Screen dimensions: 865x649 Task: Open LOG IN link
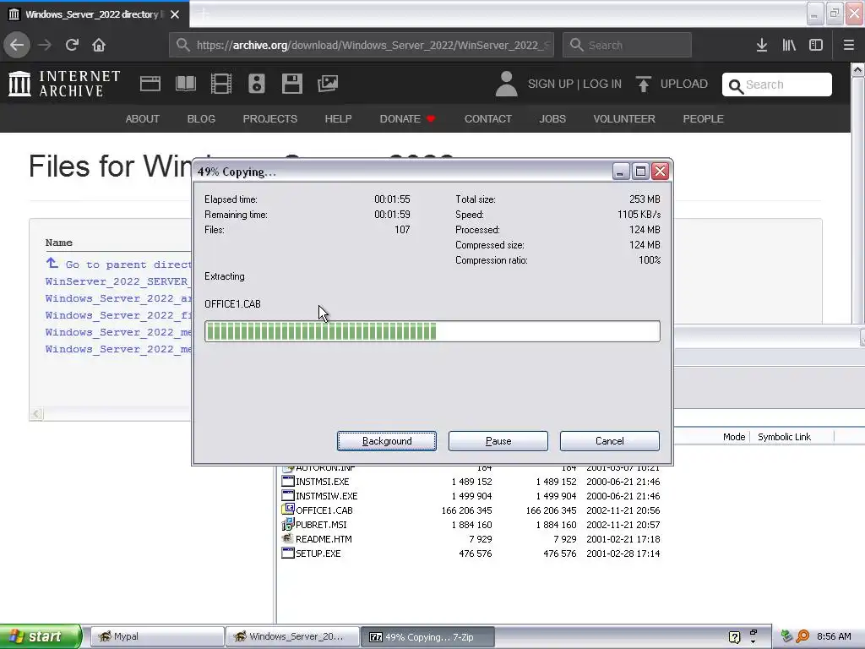coord(601,84)
